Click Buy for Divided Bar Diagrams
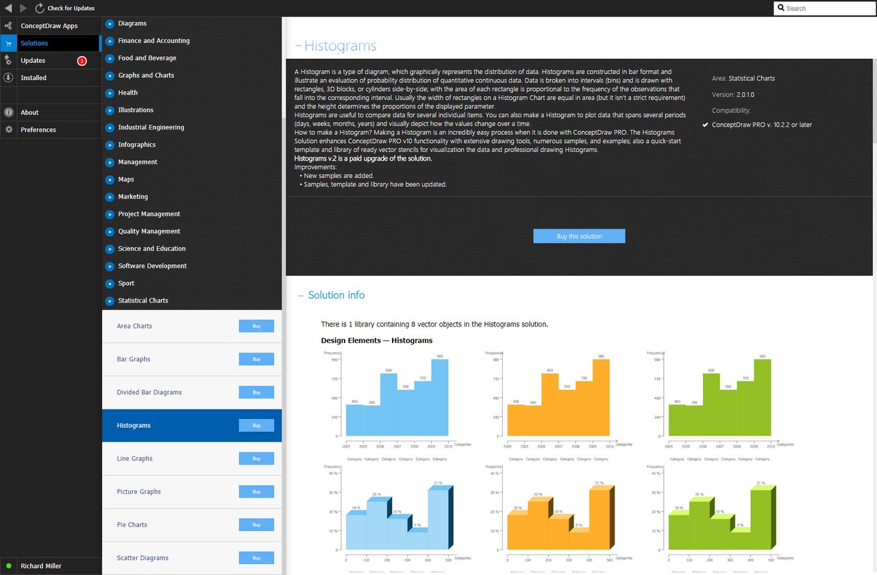The height and width of the screenshot is (575, 877). point(256,392)
